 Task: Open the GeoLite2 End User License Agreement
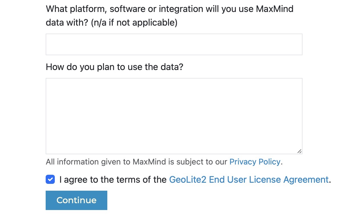(249, 180)
